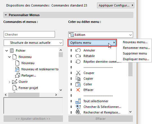Click the red X Effacer icon
This screenshot has height=124, width=152.
[x=78, y=90]
